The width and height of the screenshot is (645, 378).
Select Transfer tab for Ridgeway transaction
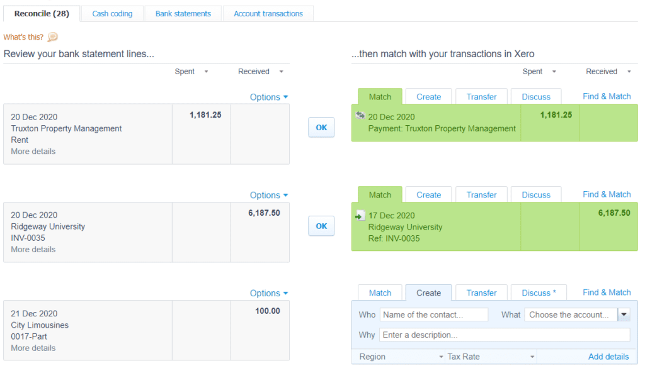(x=481, y=195)
